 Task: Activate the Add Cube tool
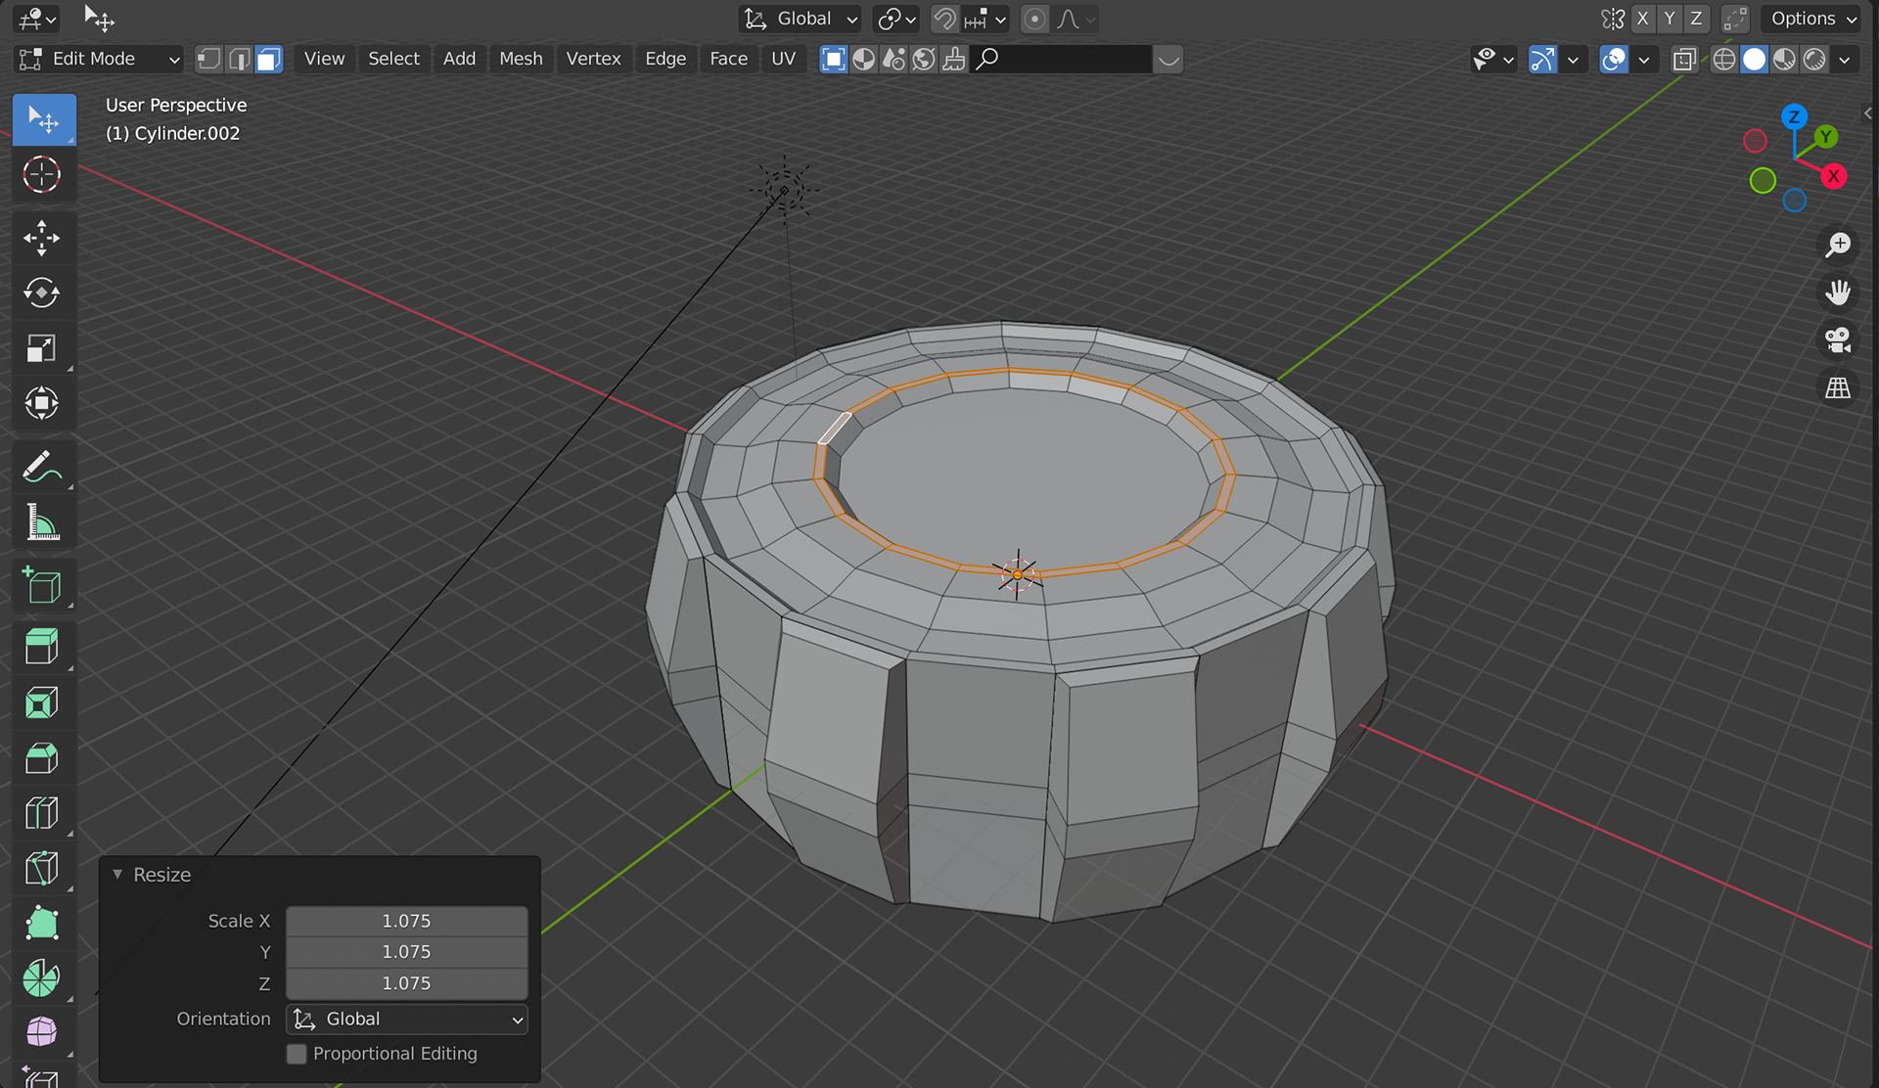(41, 585)
